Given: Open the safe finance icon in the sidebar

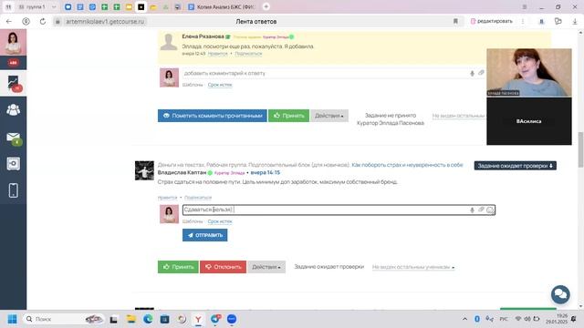Looking at the screenshot, I should pyautogui.click(x=13, y=164).
